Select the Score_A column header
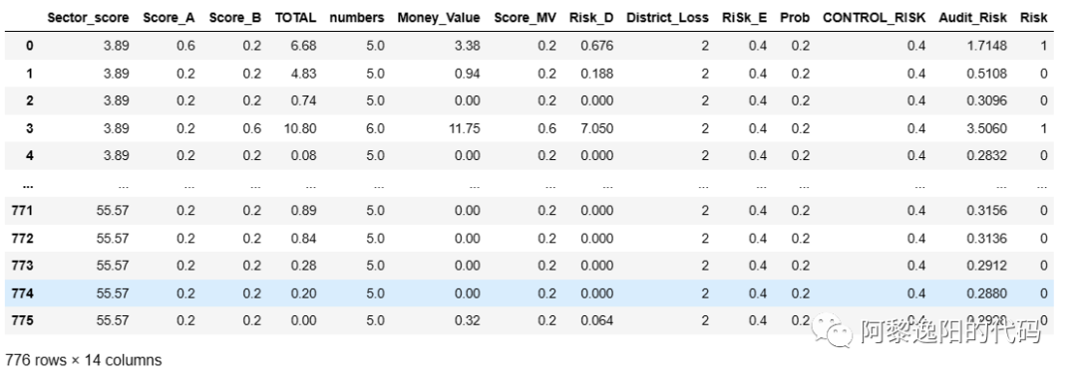The height and width of the screenshot is (379, 1077). [x=169, y=18]
